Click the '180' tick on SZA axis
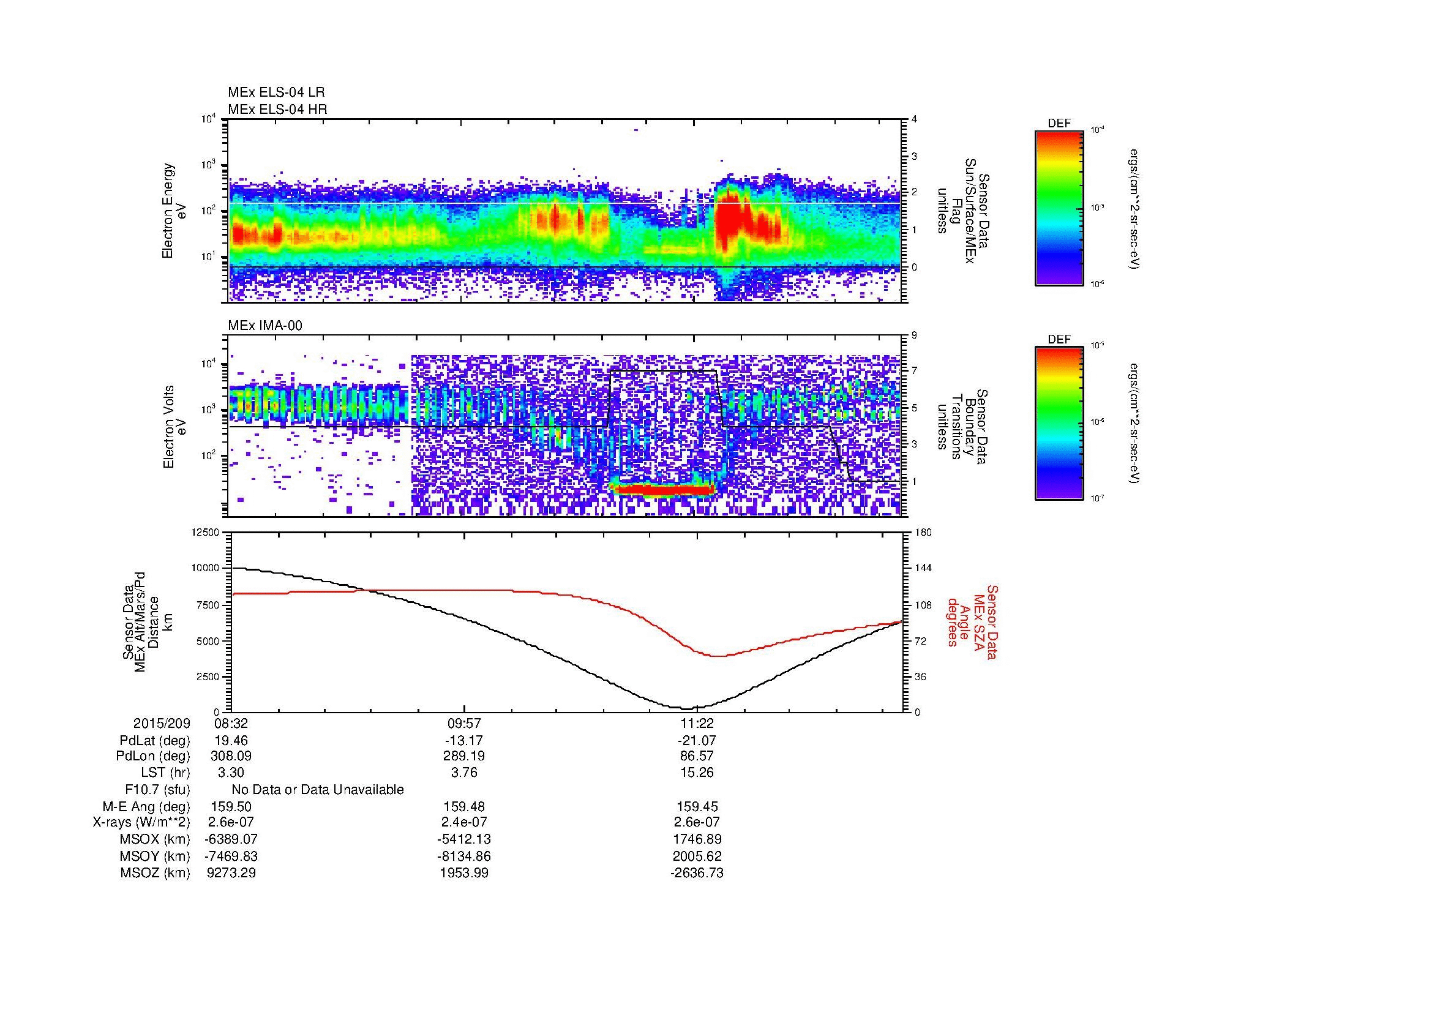The image size is (1432, 1012). (923, 533)
